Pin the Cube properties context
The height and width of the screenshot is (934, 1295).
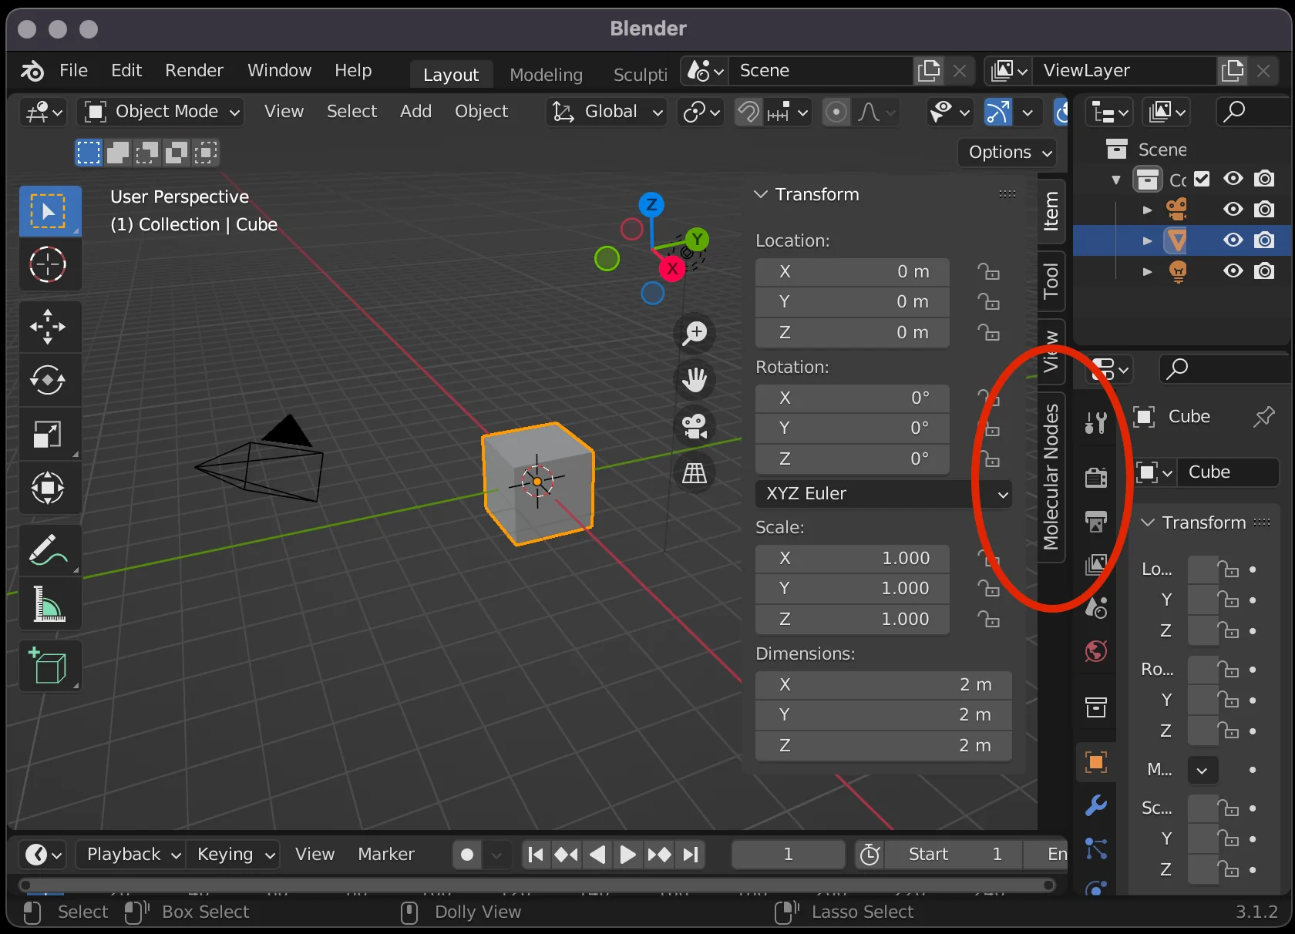point(1264,417)
